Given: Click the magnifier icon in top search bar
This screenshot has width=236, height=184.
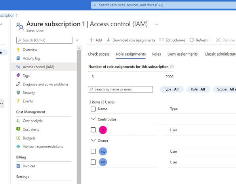Looking at the screenshot, I should [95, 5].
